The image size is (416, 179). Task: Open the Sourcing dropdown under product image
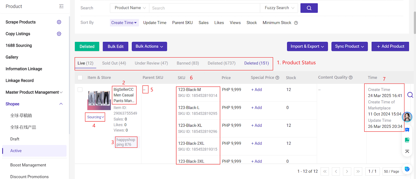tap(95, 117)
